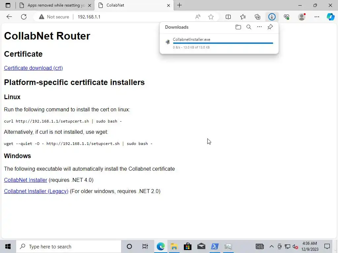Open the Certificate download (crt) link

point(33,68)
